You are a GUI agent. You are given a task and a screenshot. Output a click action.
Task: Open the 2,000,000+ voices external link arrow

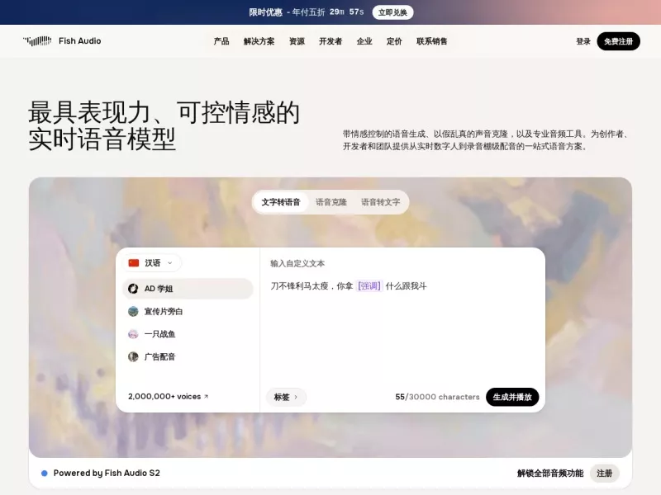pyautogui.click(x=206, y=396)
